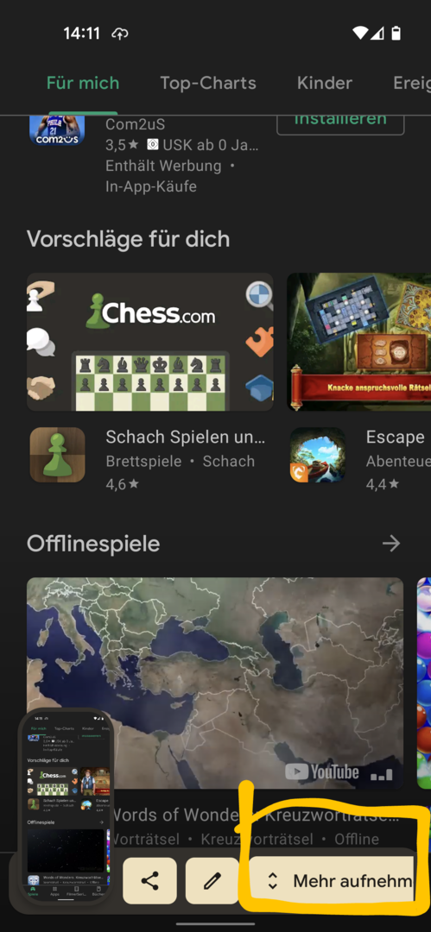This screenshot has height=932, width=431.
Task: Play the Words of Wonders map video
Action: coord(215,683)
